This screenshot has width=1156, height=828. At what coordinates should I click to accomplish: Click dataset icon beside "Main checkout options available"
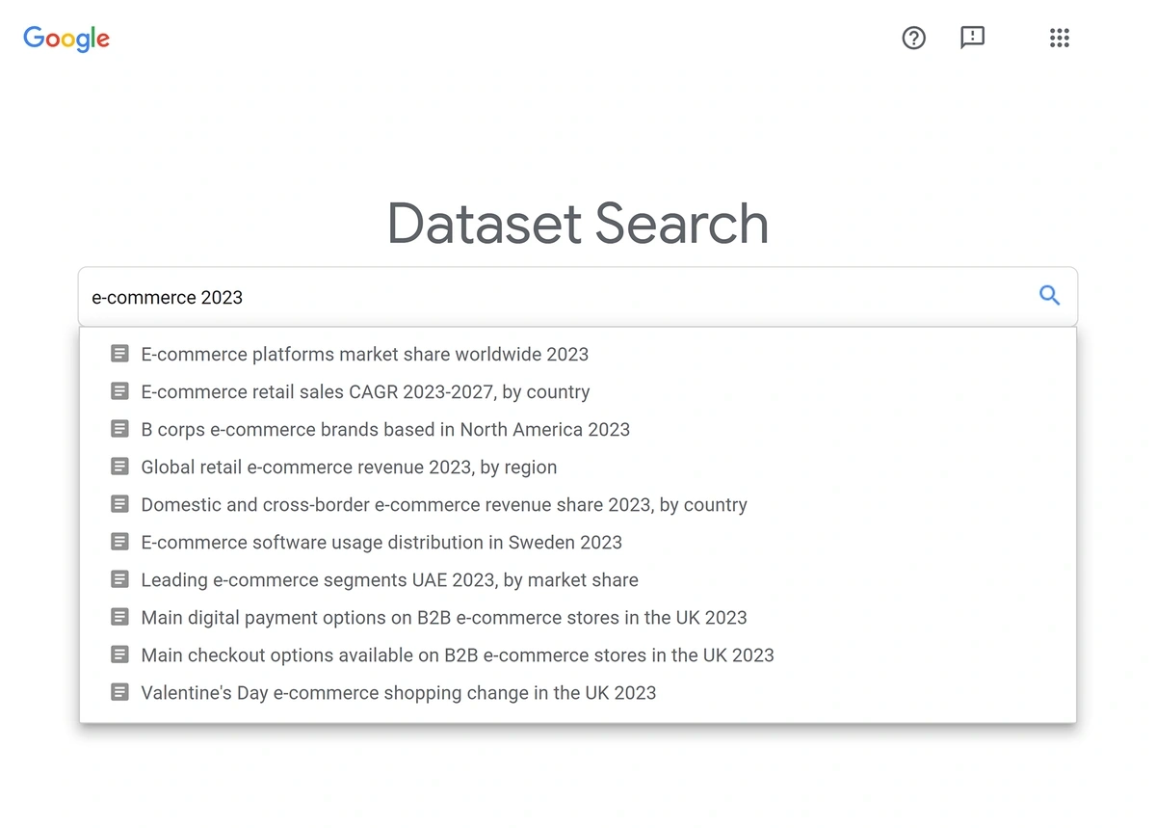pyautogui.click(x=119, y=654)
